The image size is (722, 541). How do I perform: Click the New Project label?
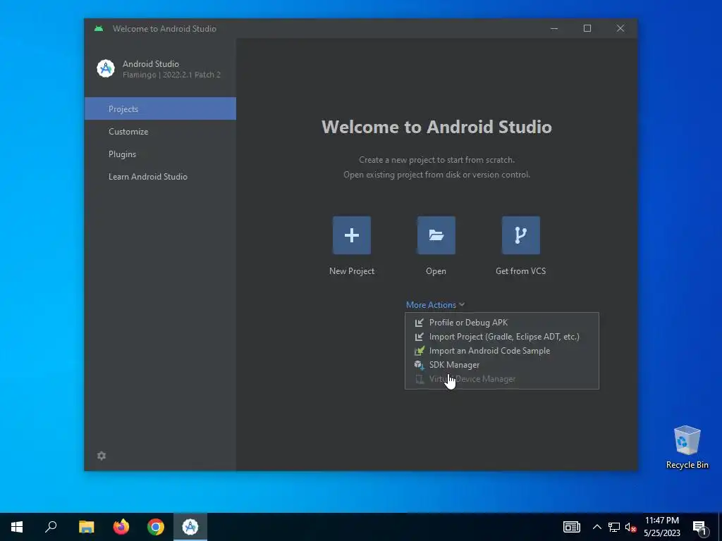352,271
